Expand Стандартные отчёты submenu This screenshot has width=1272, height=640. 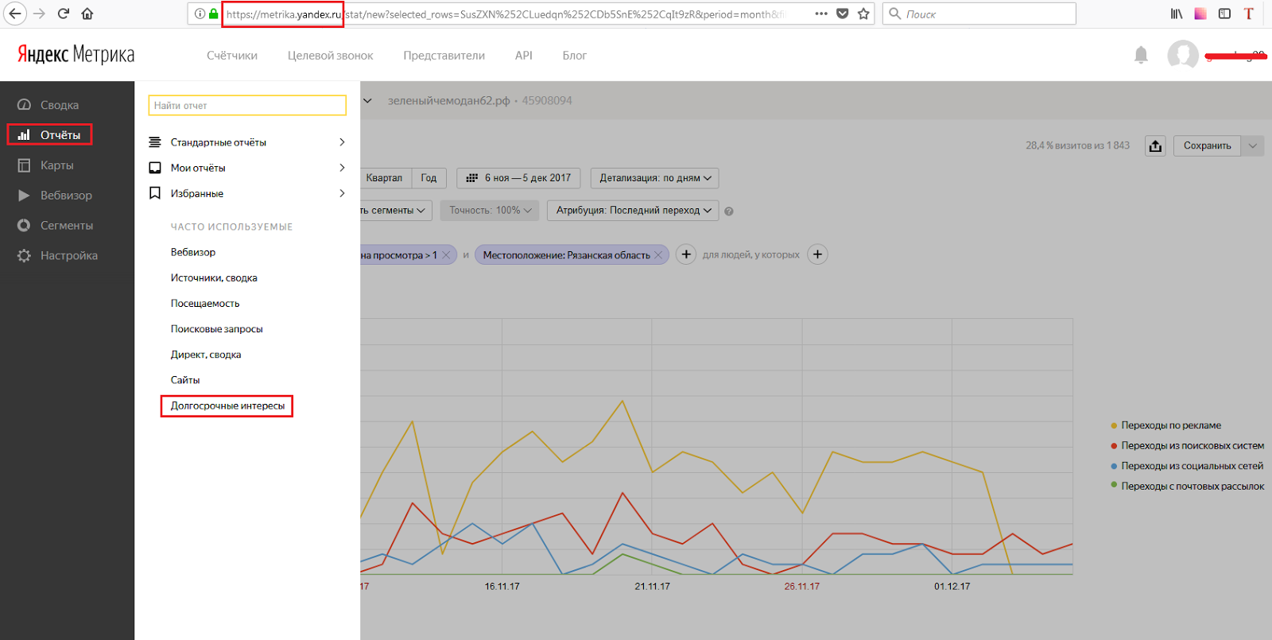pos(247,142)
